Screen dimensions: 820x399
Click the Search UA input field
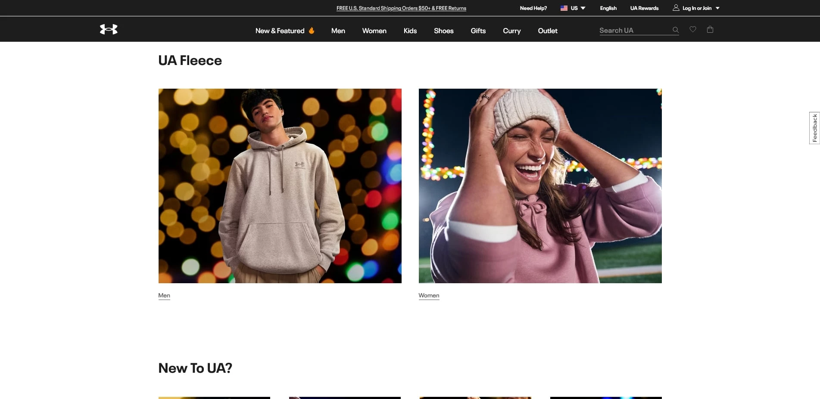(633, 31)
